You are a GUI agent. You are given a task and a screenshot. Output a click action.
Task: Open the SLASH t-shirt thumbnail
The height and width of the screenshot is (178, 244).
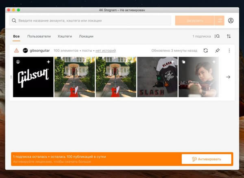tap(157, 77)
